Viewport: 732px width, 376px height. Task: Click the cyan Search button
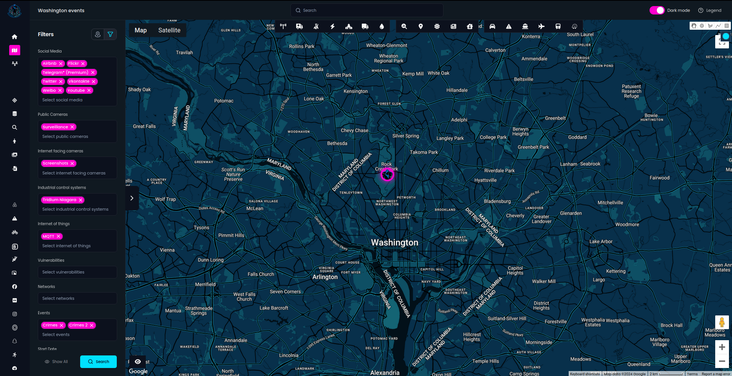coord(98,362)
